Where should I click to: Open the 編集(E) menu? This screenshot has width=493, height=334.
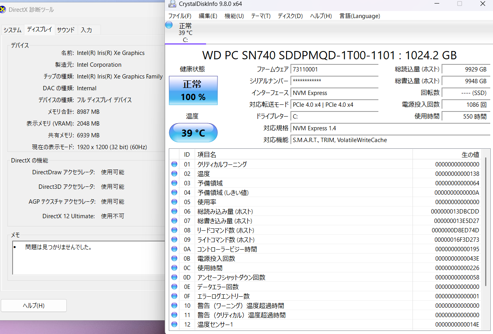tap(208, 16)
